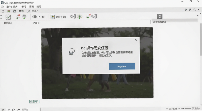The height and width of the screenshot is (111, 202).
Task: Click the scroll down arrow at scrollbar bottom
Action: 201,105
